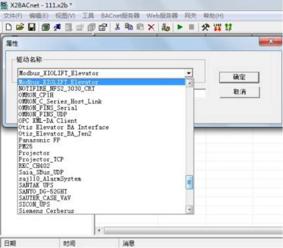Click the driver name combo box field
The width and height of the screenshot is (283, 248).
point(105,73)
